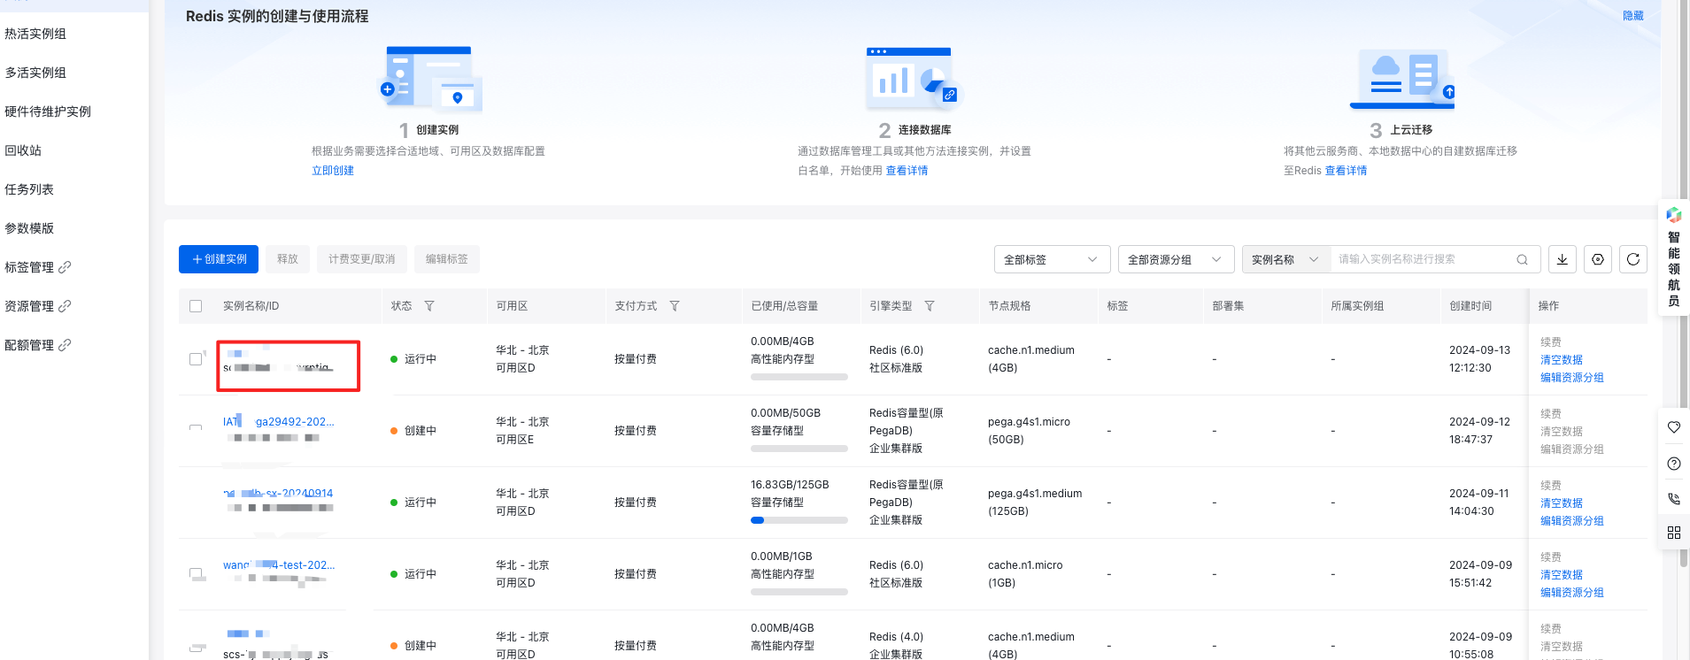Open 多活实例组 in sidebar
Image resolution: width=1690 pixels, height=660 pixels.
click(x=35, y=73)
